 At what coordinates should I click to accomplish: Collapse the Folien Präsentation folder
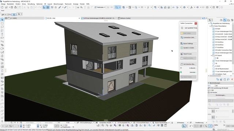pos(210,26)
